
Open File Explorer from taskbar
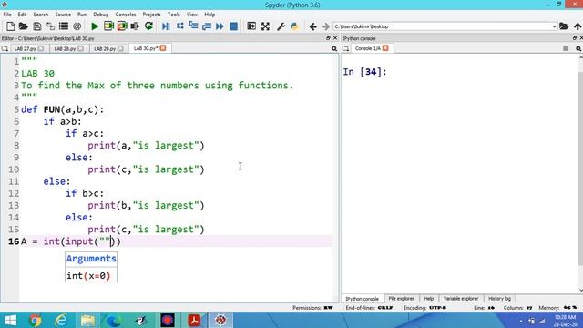point(87,320)
